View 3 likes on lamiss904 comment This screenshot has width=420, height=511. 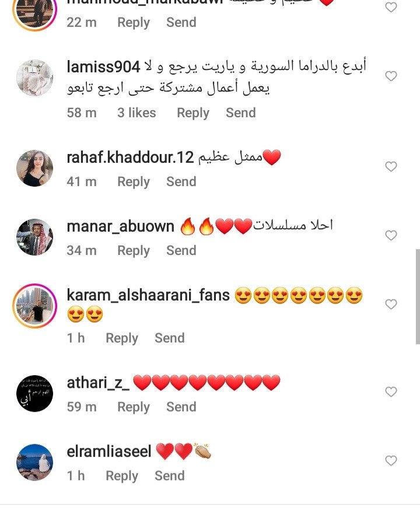pos(136,113)
